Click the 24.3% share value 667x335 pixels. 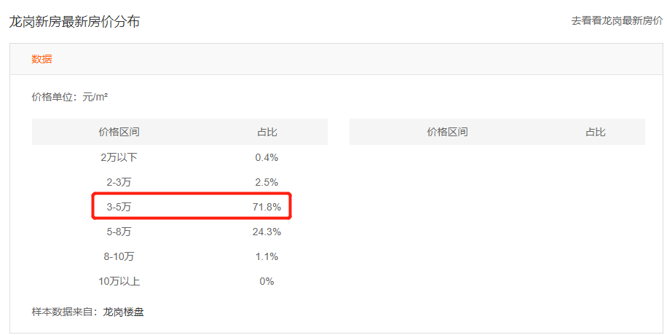coord(267,232)
